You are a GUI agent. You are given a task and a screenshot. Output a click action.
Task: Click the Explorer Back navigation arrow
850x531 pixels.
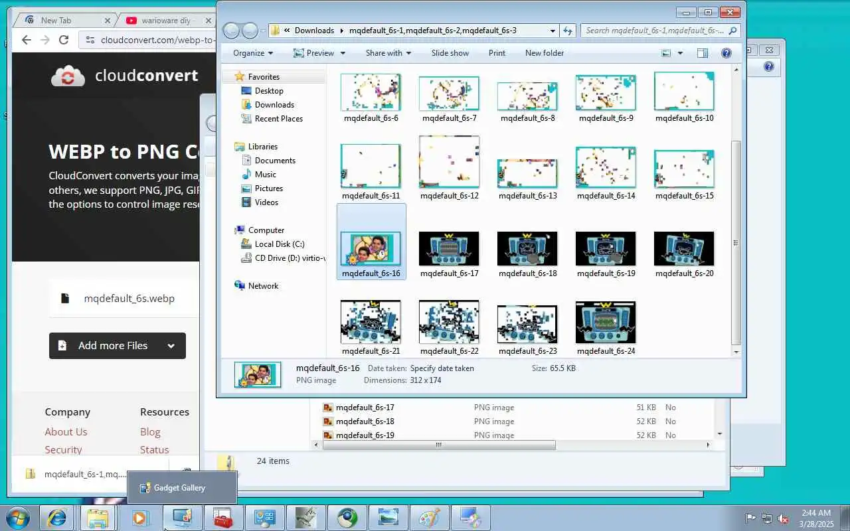click(231, 31)
